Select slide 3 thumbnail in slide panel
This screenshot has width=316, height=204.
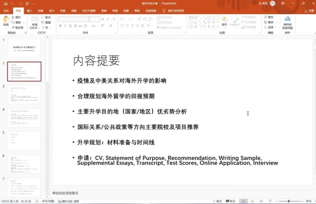pyautogui.click(x=24, y=94)
